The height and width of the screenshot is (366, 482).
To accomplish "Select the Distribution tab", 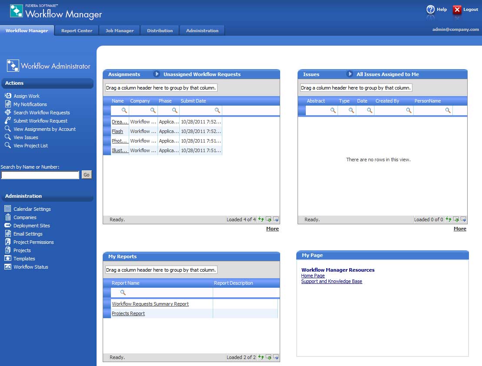I will click(x=160, y=30).
